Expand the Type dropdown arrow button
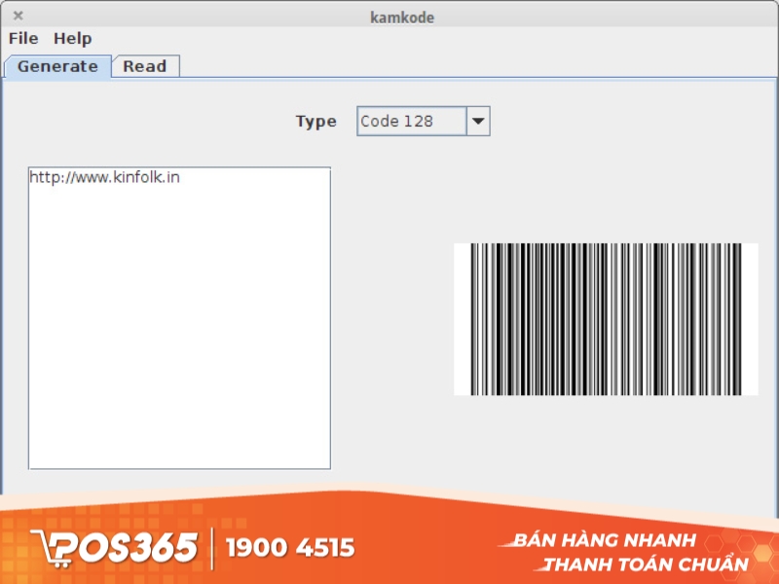 point(478,122)
